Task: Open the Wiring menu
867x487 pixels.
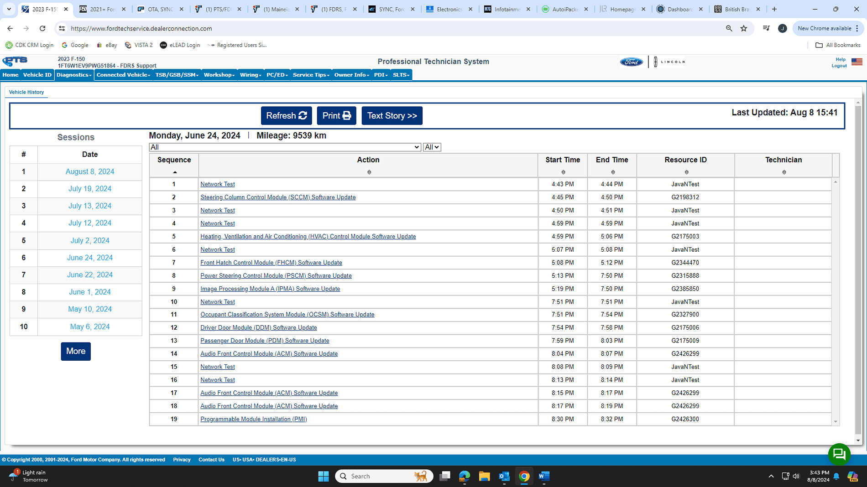Action: [x=250, y=75]
